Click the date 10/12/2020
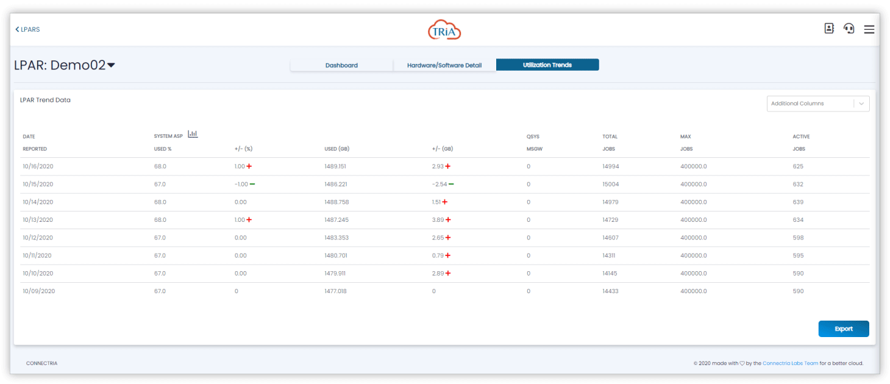This screenshot has width=890, height=384. click(x=38, y=238)
